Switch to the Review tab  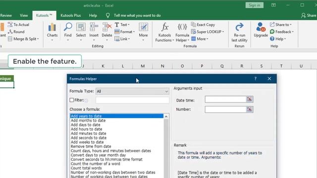(x=6, y=15)
